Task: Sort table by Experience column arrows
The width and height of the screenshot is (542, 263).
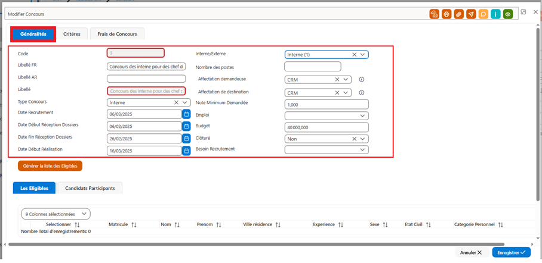Action: [340, 225]
